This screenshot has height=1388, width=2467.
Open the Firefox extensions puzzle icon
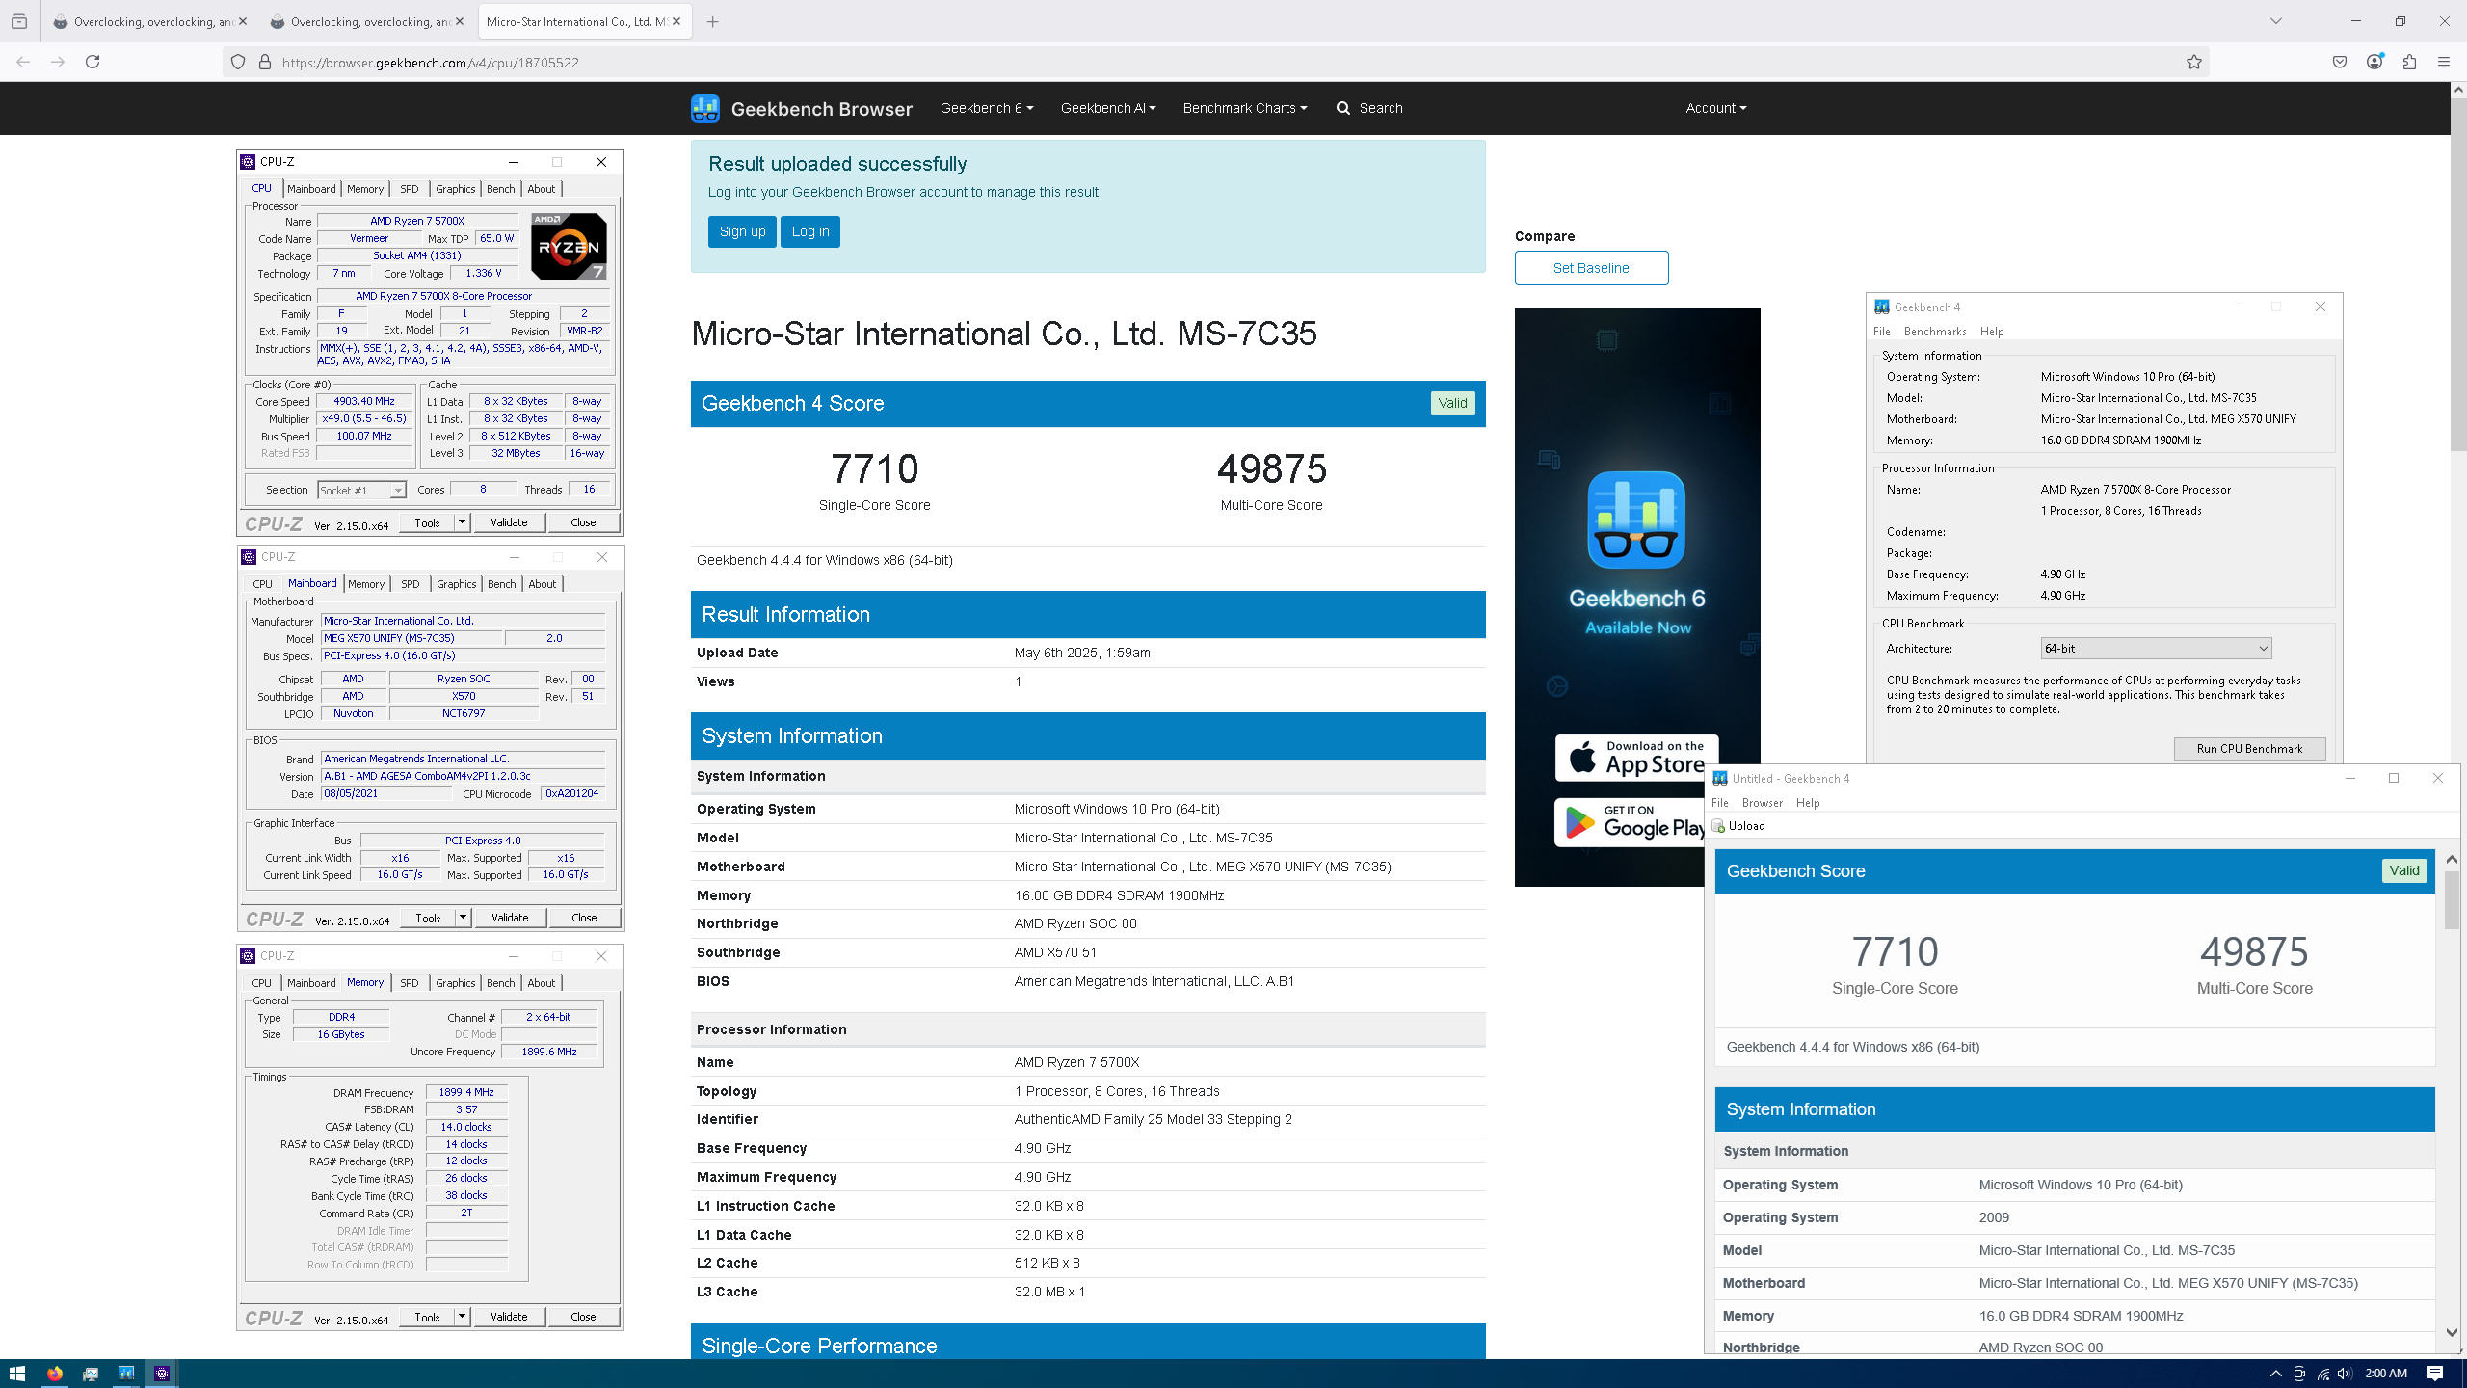coord(2409,62)
